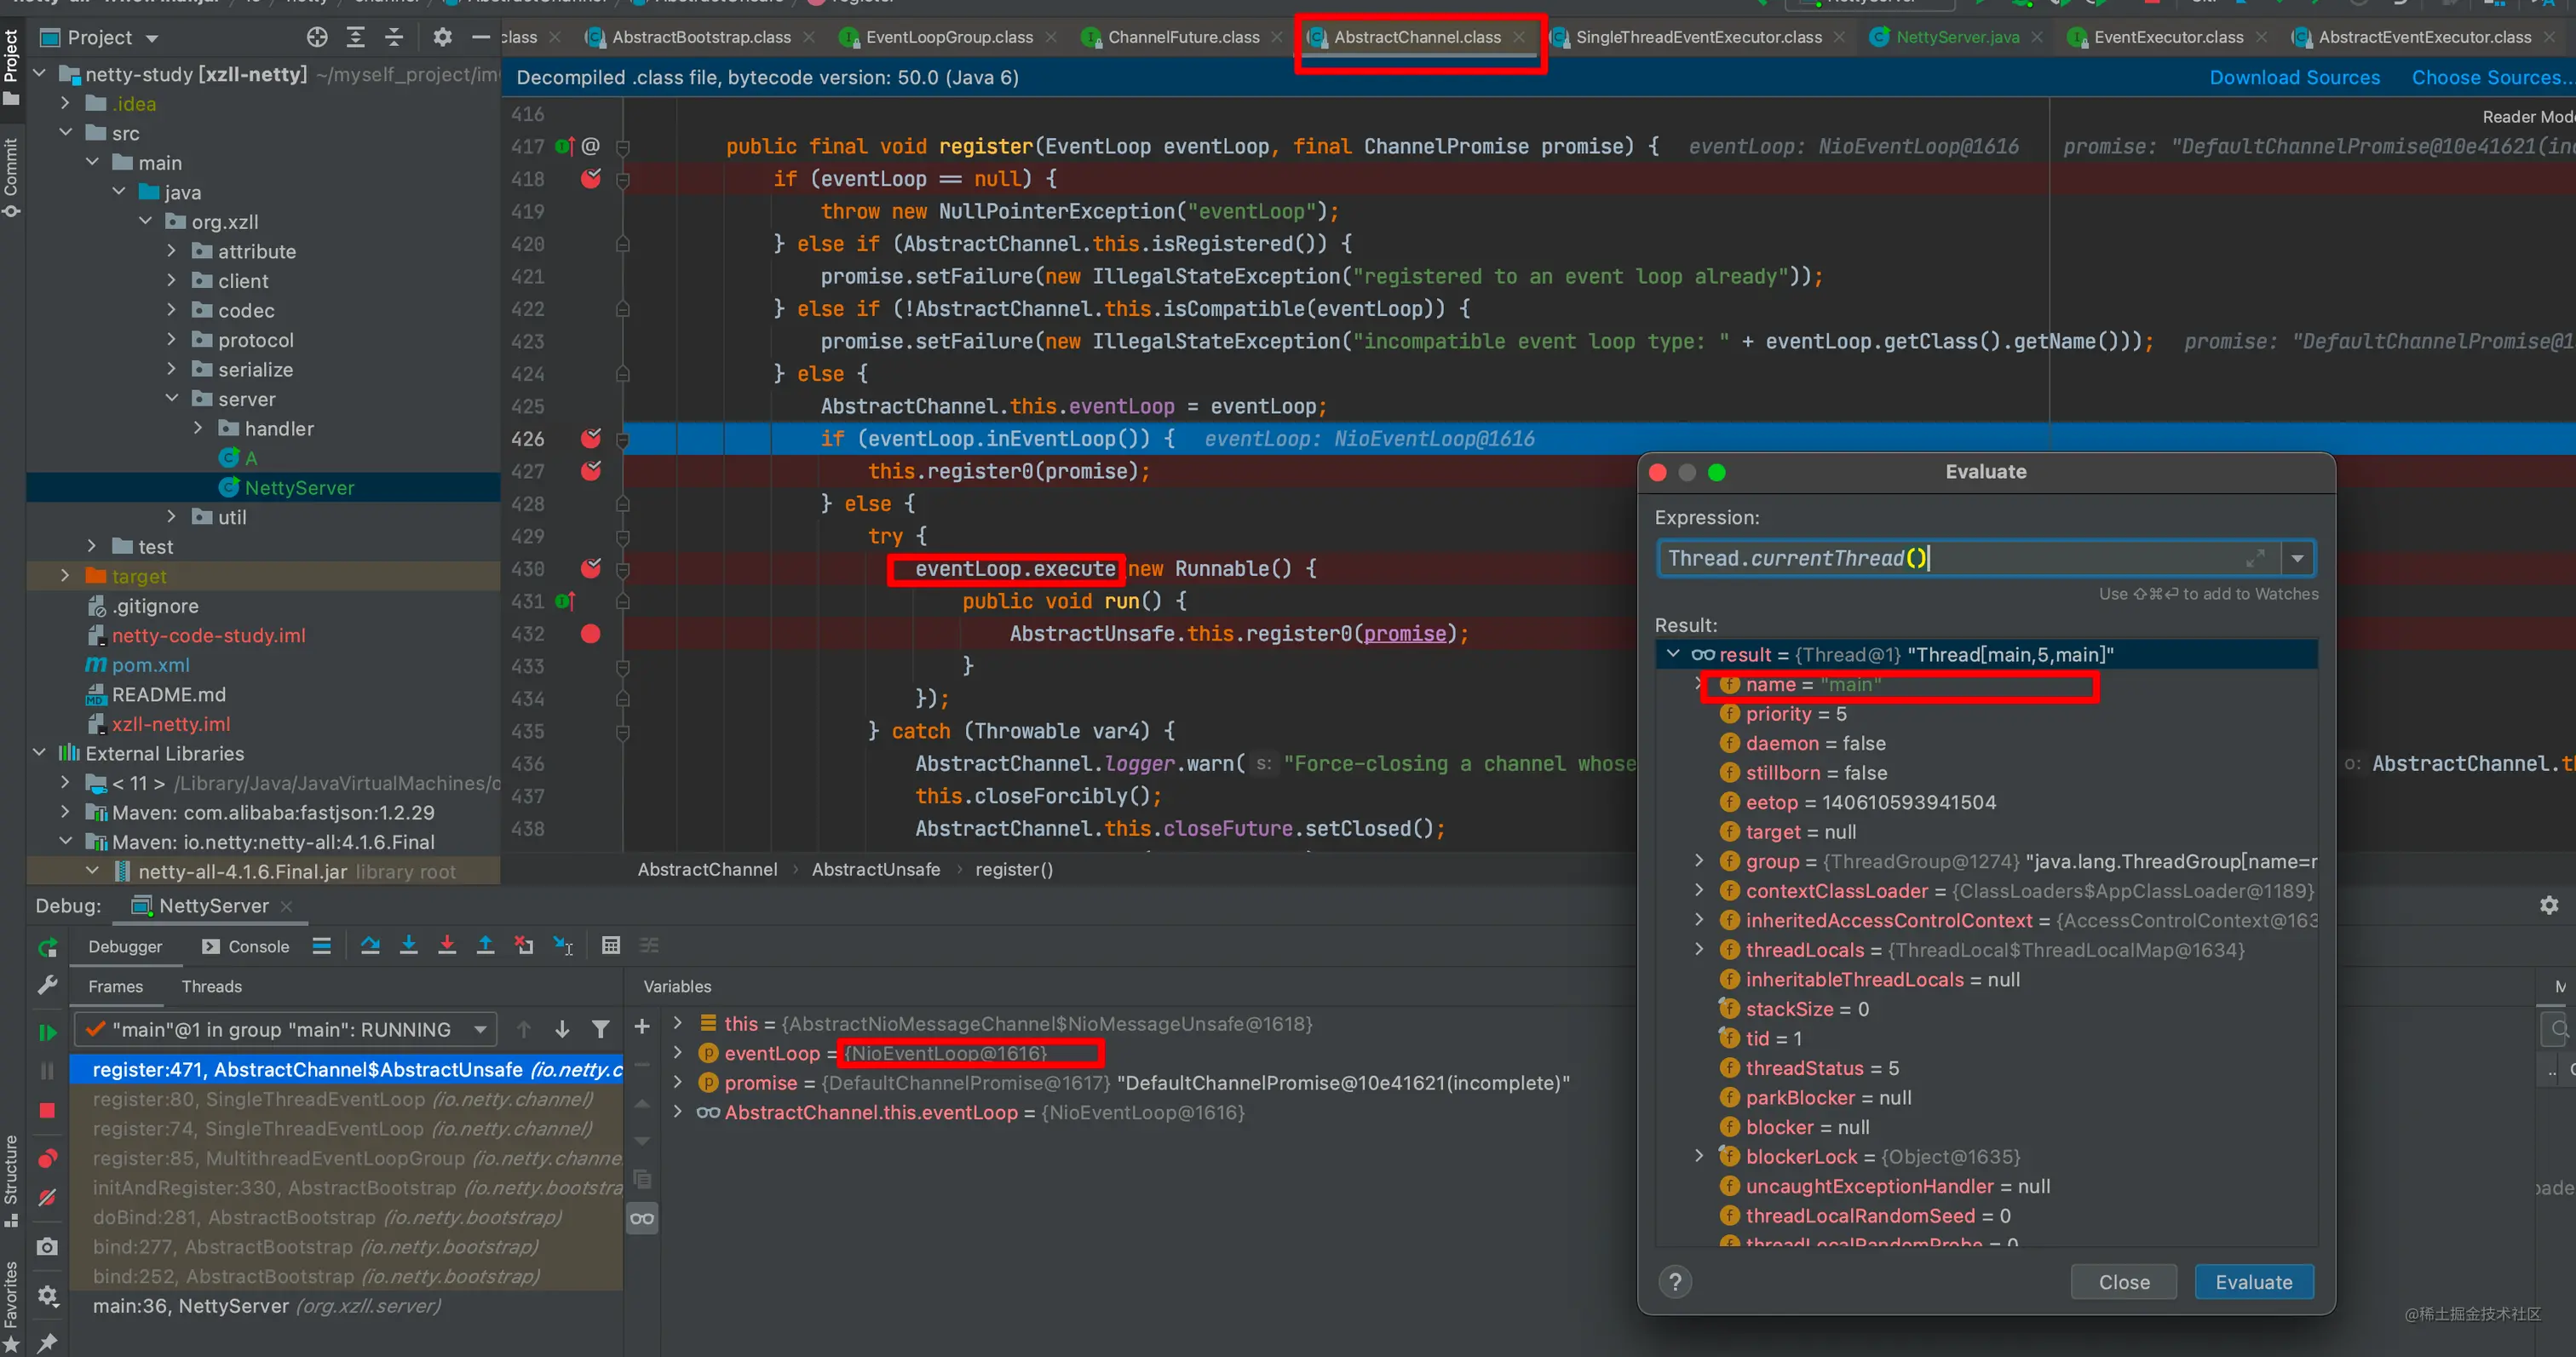Viewport: 2576px width, 1357px height.
Task: Expand the promise variable in the Variables panel
Action: (678, 1082)
